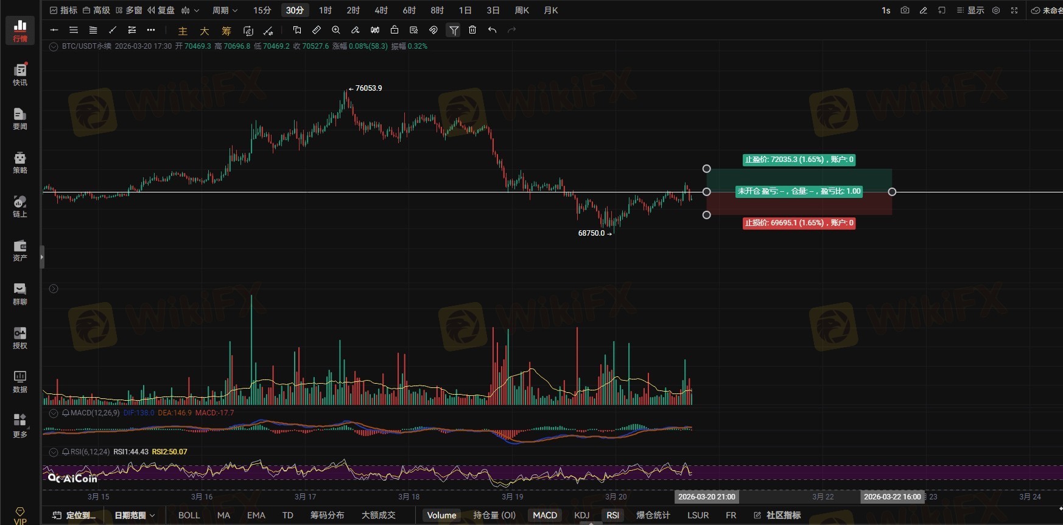Toggle the RSI indicator
The height and width of the screenshot is (525, 1063).
point(612,515)
